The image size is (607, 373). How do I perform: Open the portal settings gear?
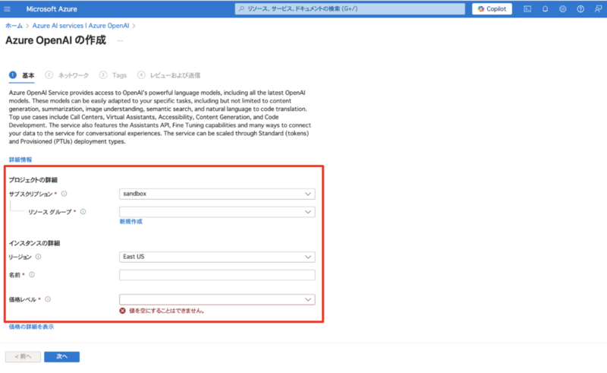562,9
